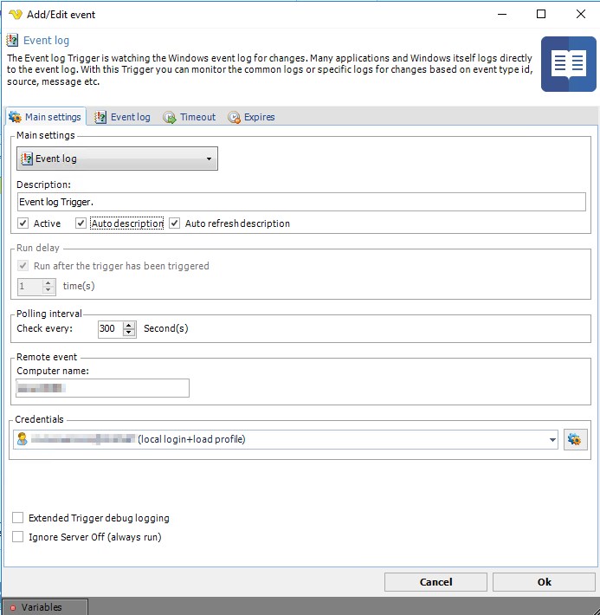Open credentials manager gear icon button
600x615 pixels.
tap(576, 439)
